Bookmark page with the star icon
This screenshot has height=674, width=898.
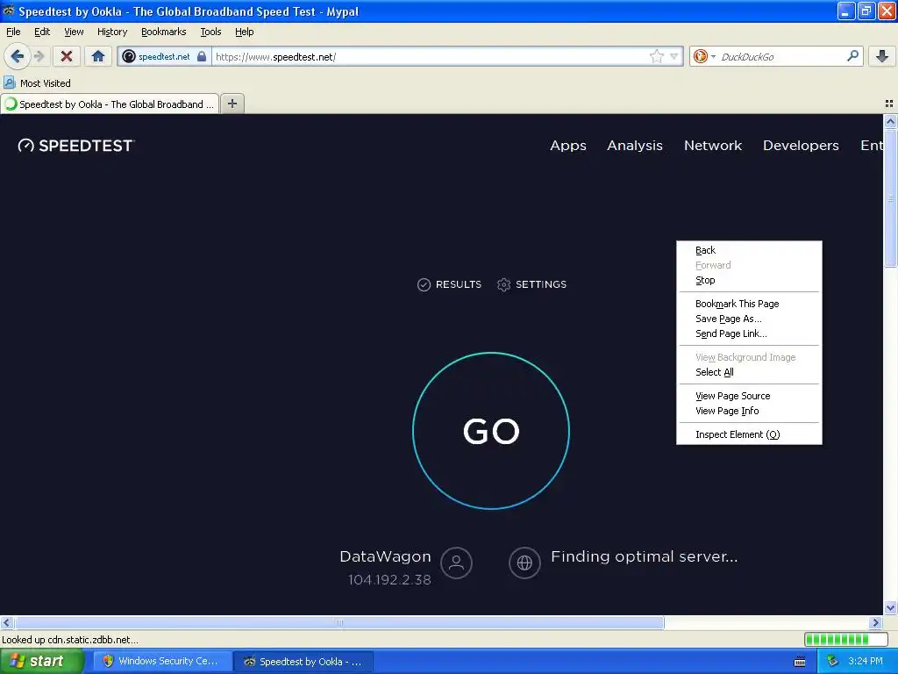(656, 56)
